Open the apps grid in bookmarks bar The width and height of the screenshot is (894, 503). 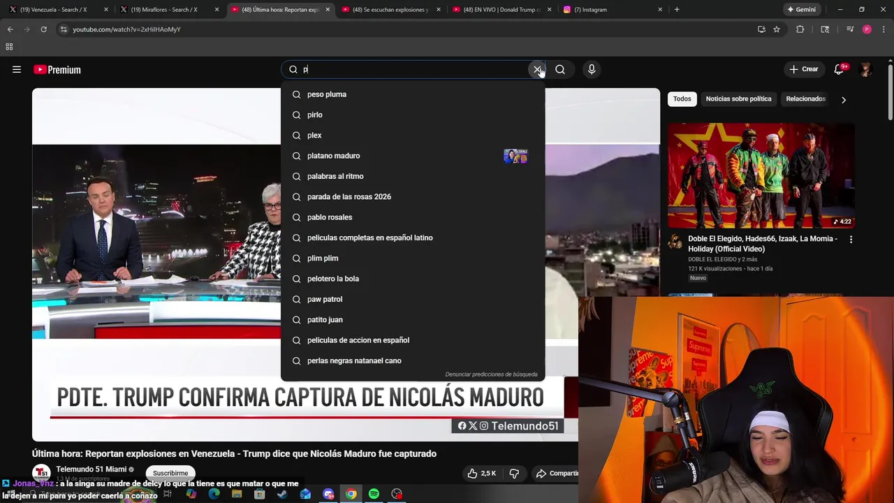(9, 47)
